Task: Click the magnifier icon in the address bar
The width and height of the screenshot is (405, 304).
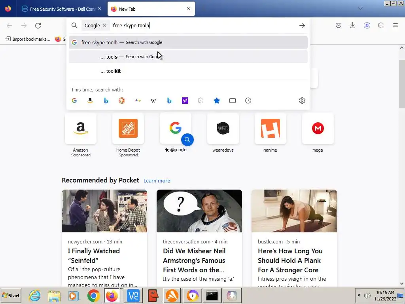Action: coord(74,25)
